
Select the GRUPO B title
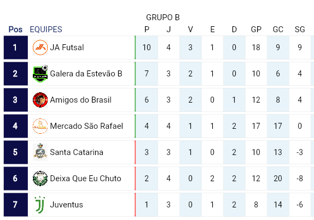point(163,17)
